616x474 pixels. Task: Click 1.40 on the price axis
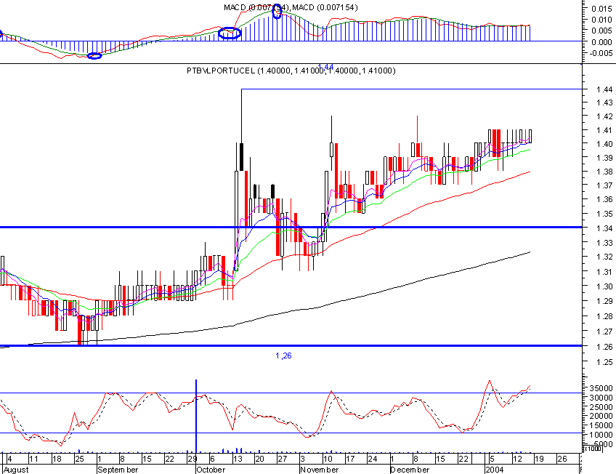[x=604, y=144]
